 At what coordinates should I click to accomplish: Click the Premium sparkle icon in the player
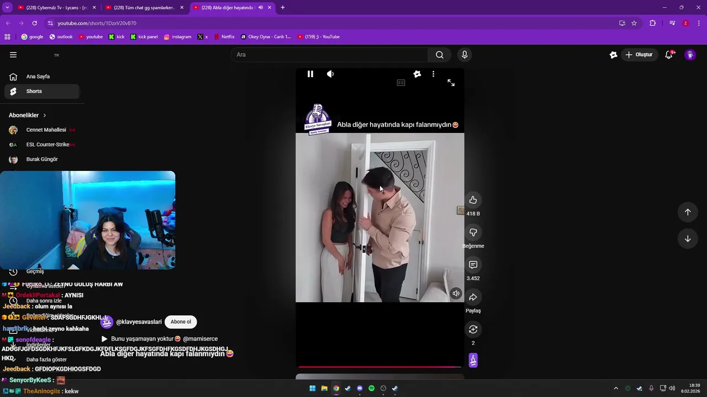click(x=417, y=74)
